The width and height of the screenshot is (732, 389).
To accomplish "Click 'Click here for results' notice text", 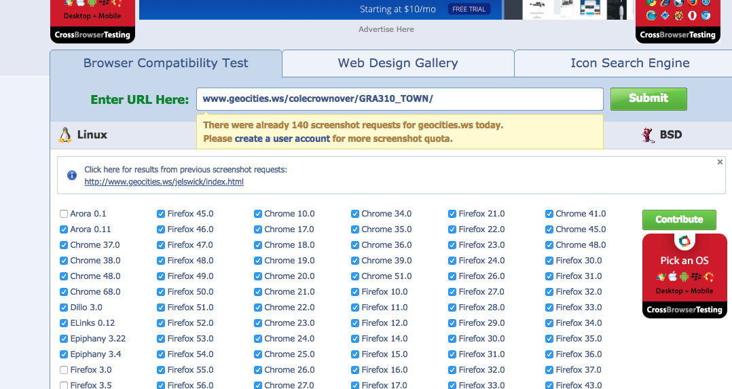I will pyautogui.click(x=186, y=170).
